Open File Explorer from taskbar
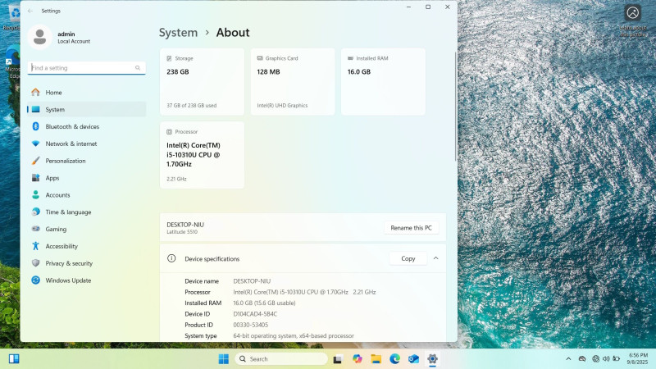 click(x=376, y=359)
